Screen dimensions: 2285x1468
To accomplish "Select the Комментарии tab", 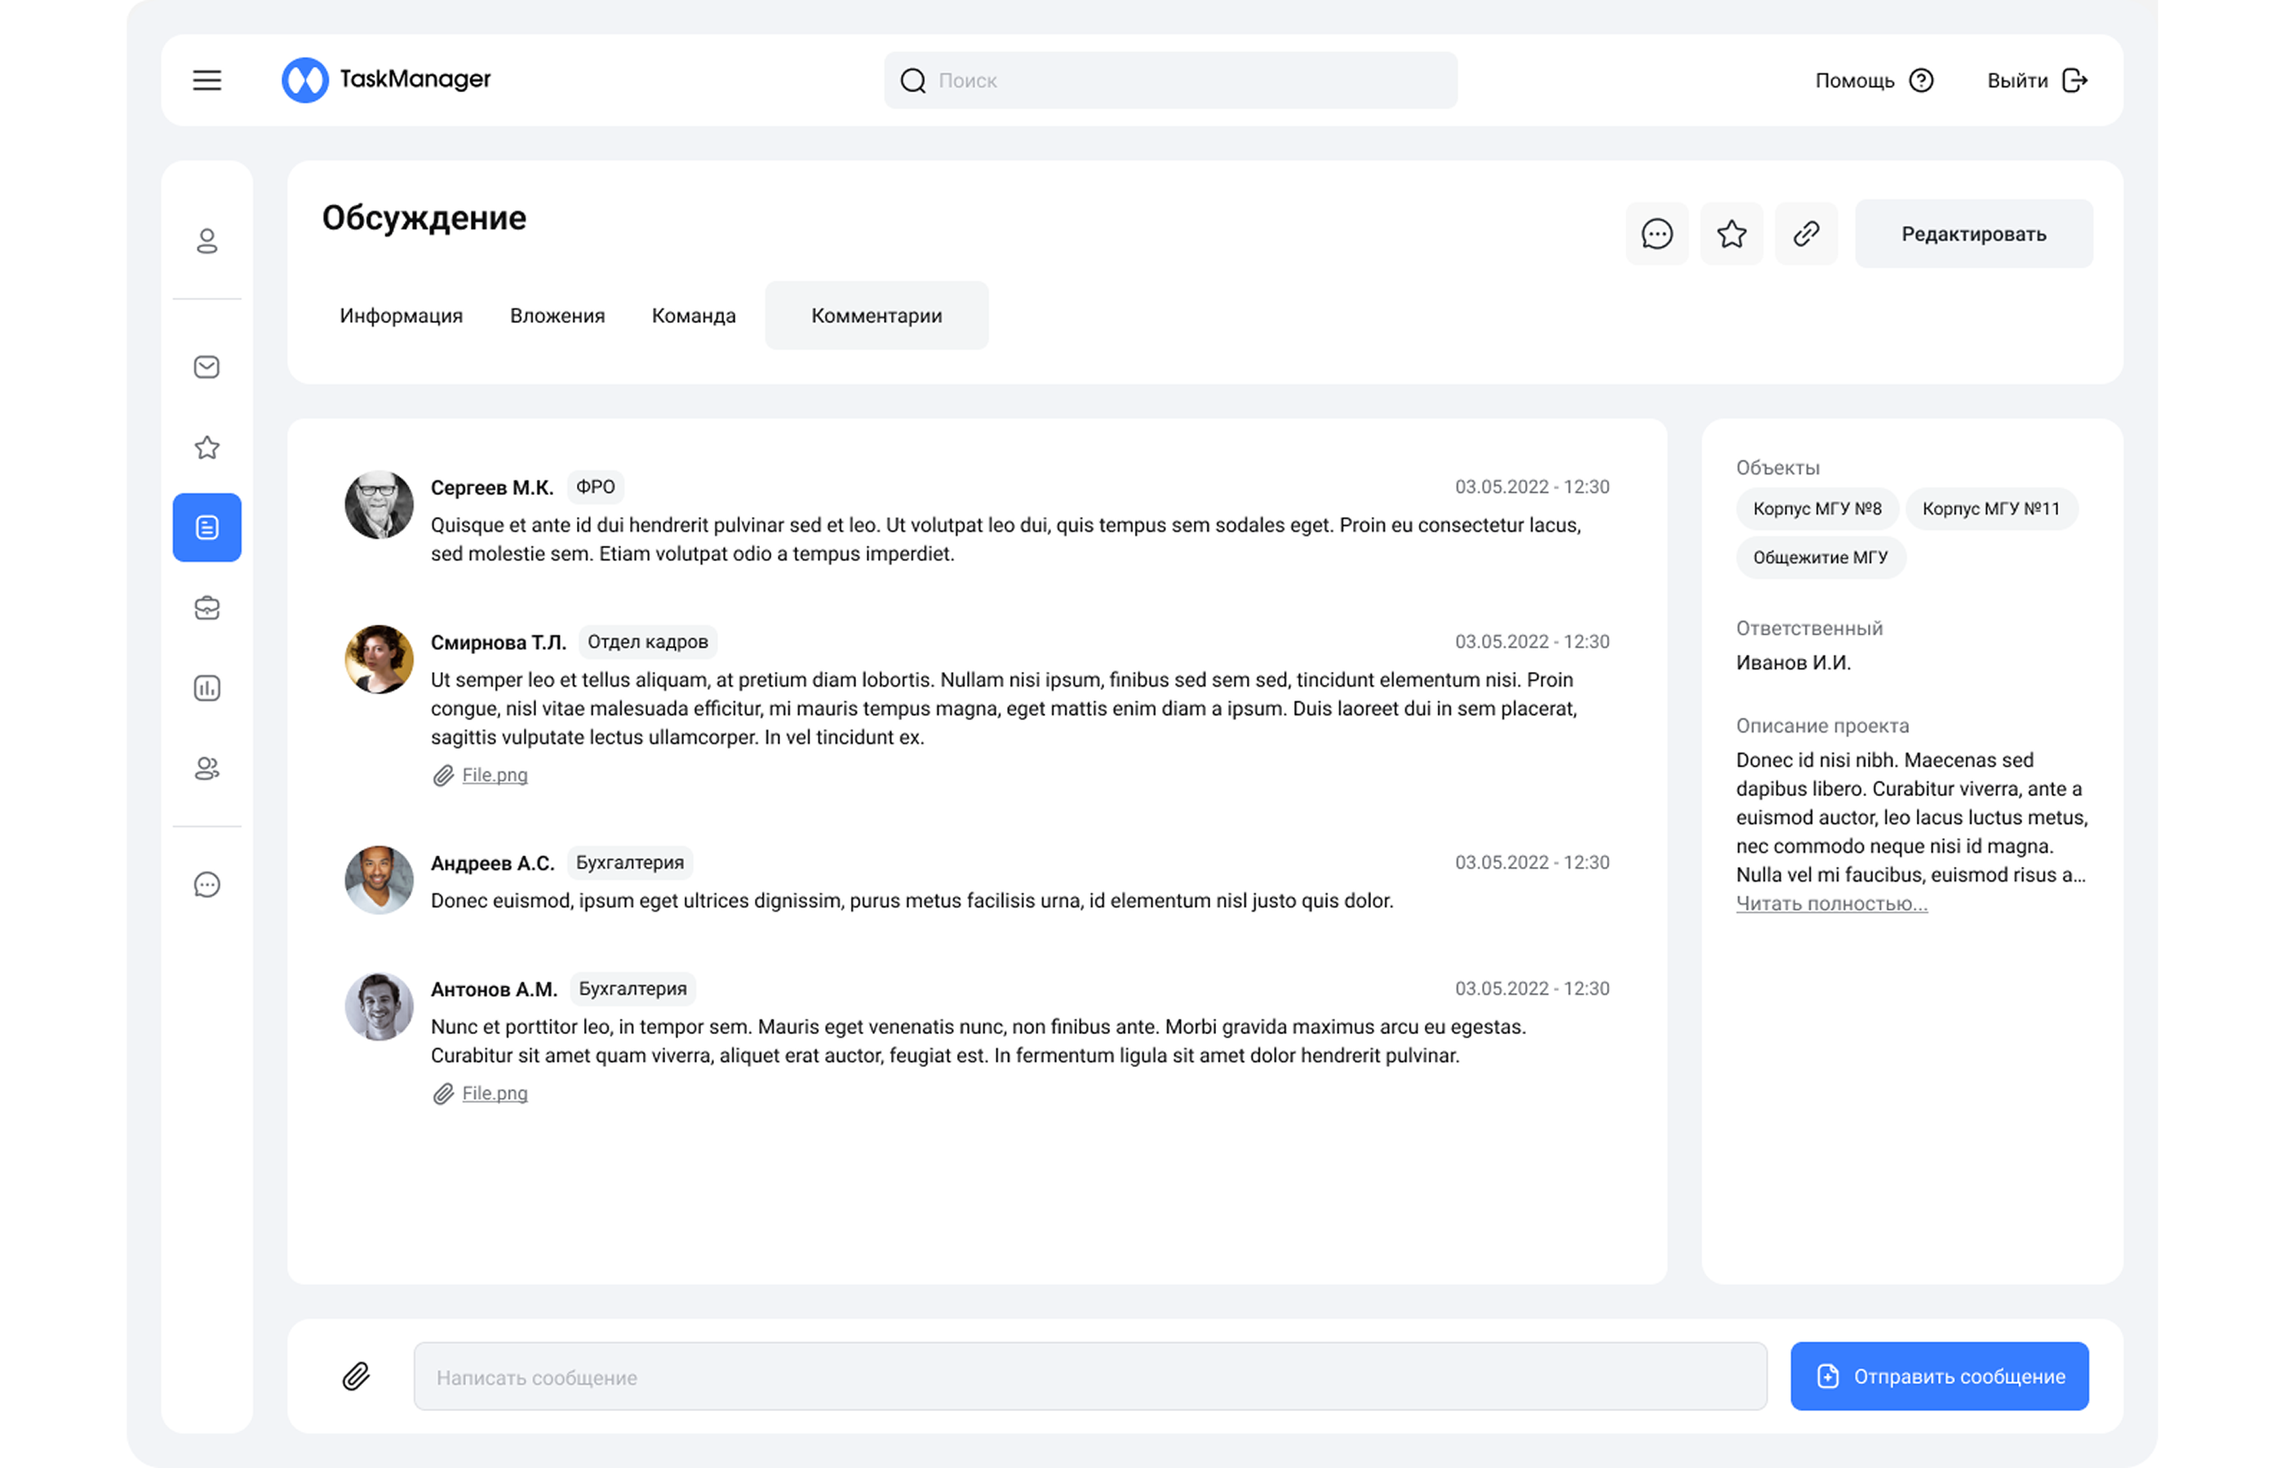I will point(876,316).
